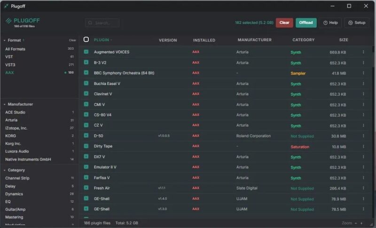The width and height of the screenshot is (376, 228).
Task: Sort by the SIZE column
Action: (344, 40)
